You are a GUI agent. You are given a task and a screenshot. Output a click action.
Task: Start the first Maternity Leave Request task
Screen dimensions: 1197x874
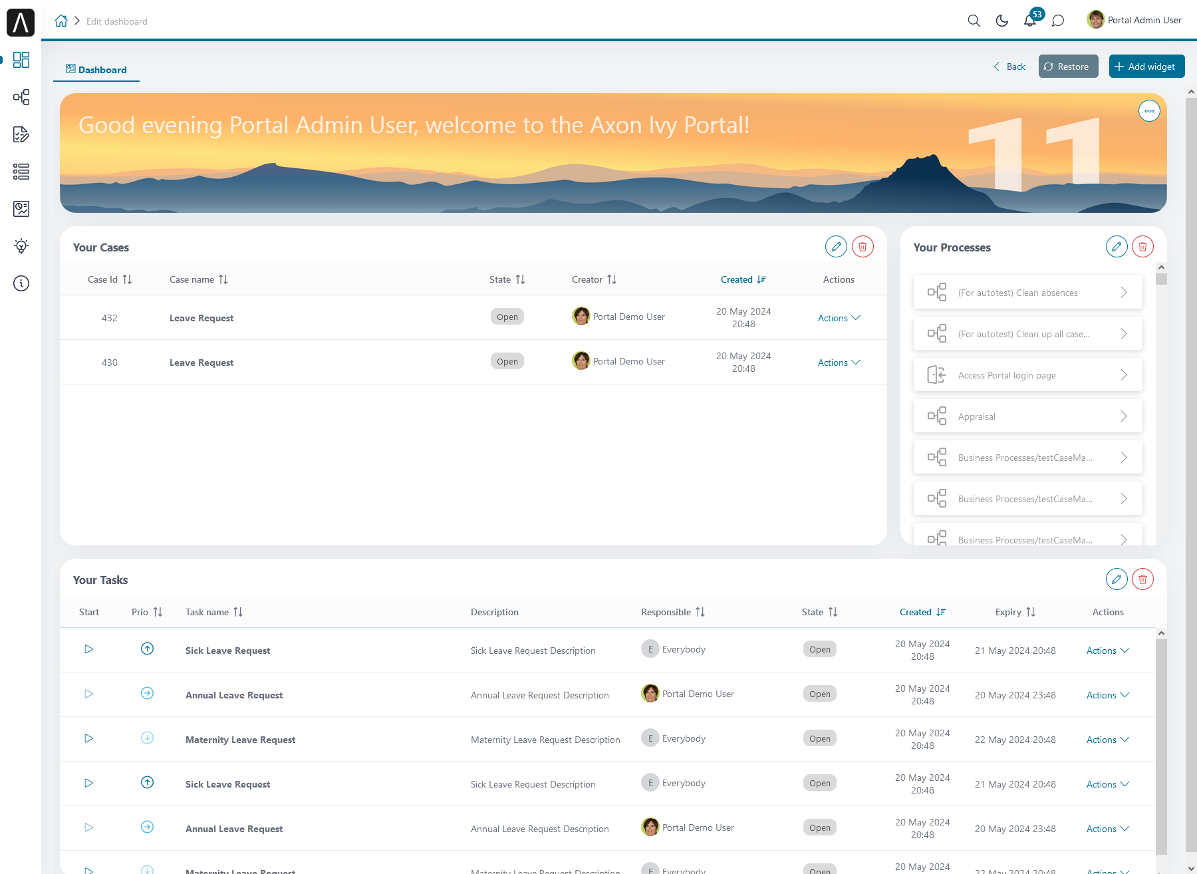[x=88, y=738]
